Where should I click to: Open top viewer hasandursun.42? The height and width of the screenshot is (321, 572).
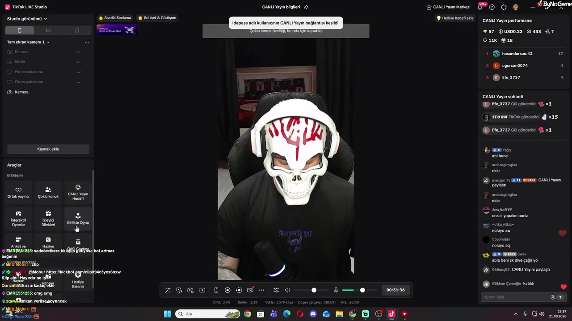(x=525, y=53)
